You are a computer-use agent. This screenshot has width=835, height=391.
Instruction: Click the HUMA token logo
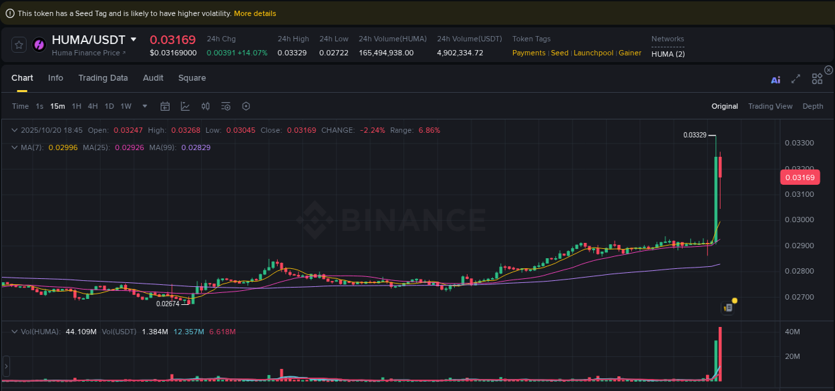(39, 44)
